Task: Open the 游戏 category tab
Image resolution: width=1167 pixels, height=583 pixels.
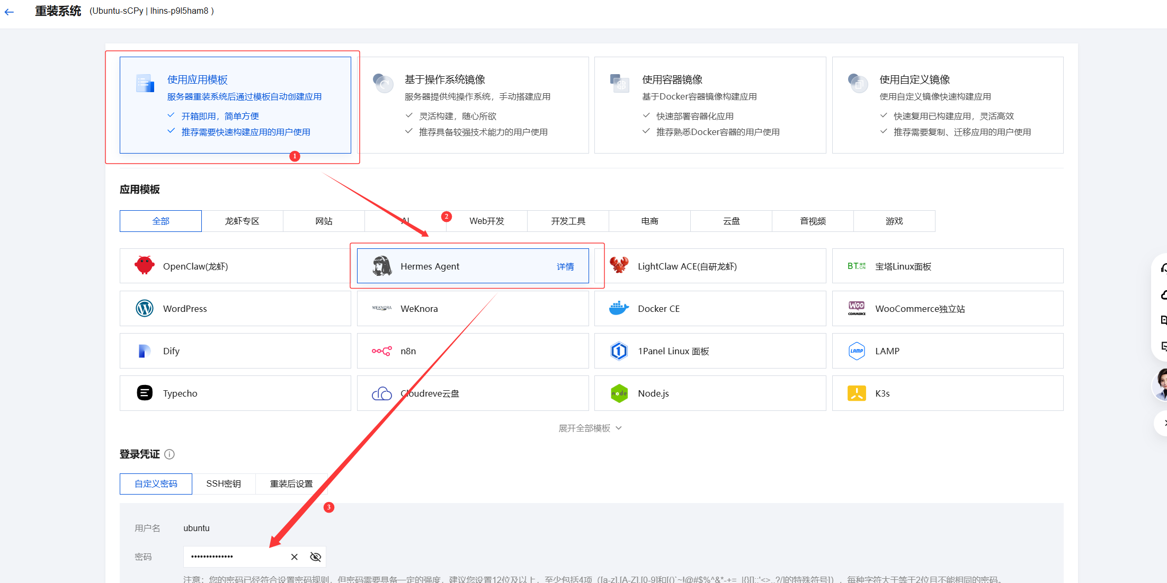Action: coord(894,221)
